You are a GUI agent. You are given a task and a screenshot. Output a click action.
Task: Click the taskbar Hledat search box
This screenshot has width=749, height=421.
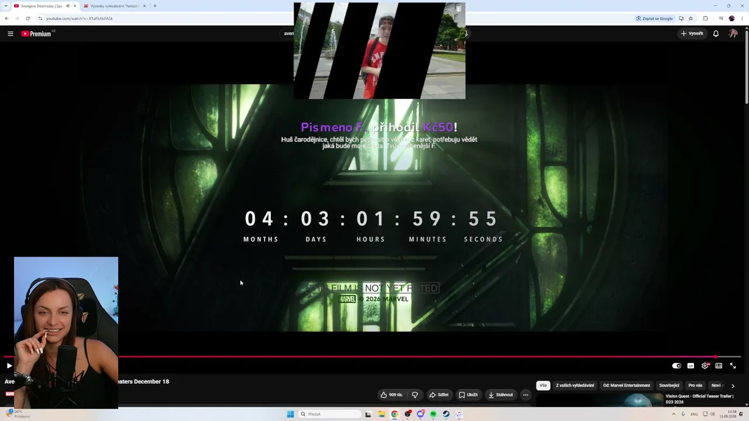[x=330, y=414]
